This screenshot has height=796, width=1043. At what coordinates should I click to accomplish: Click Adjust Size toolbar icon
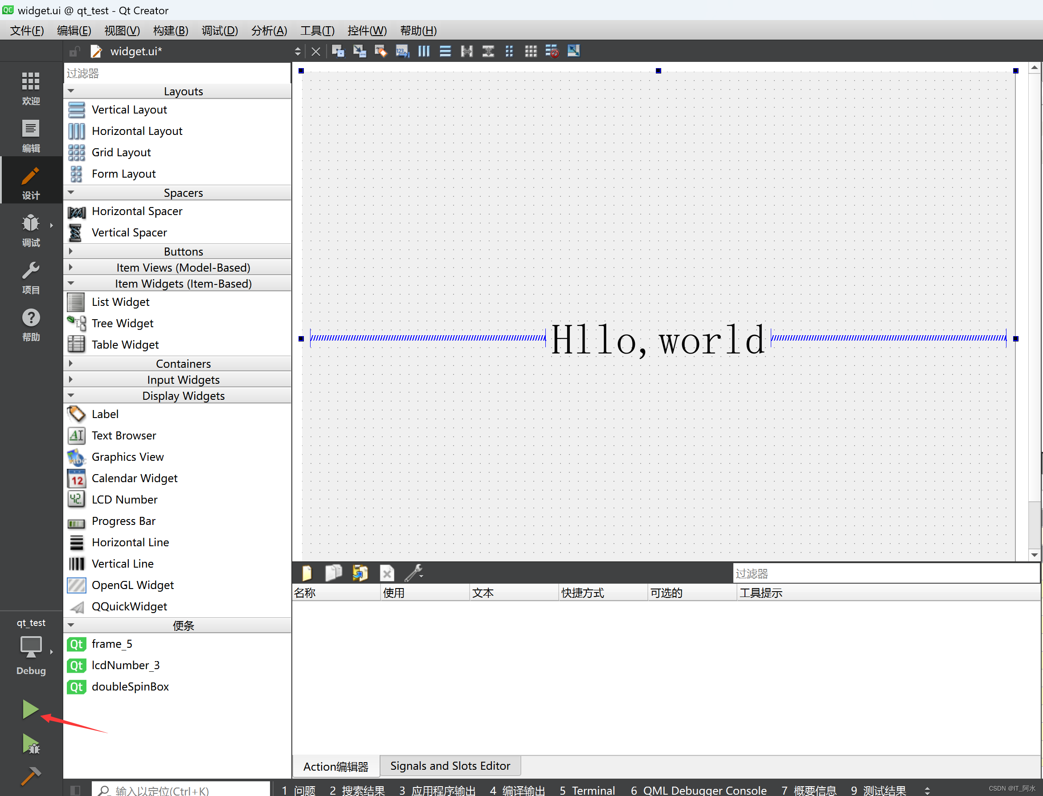tap(574, 51)
